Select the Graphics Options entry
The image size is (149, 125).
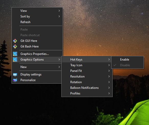coord(37,60)
